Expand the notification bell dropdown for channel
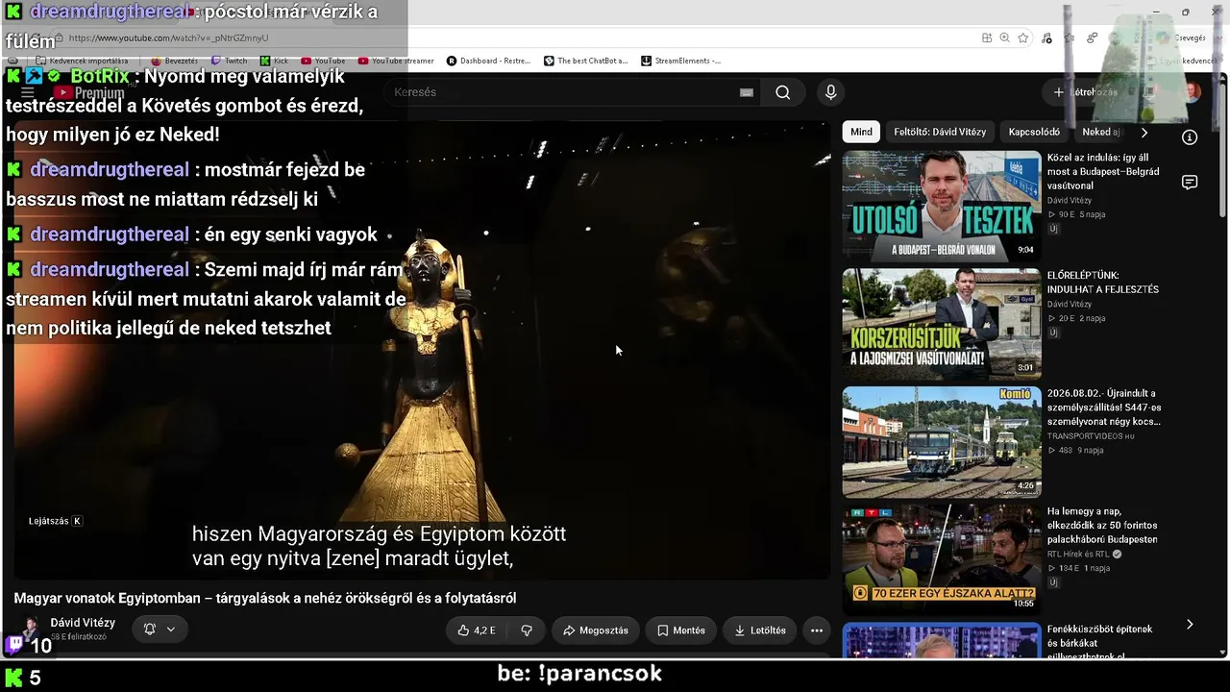Screen dimensions: 1230x692 tap(160, 630)
